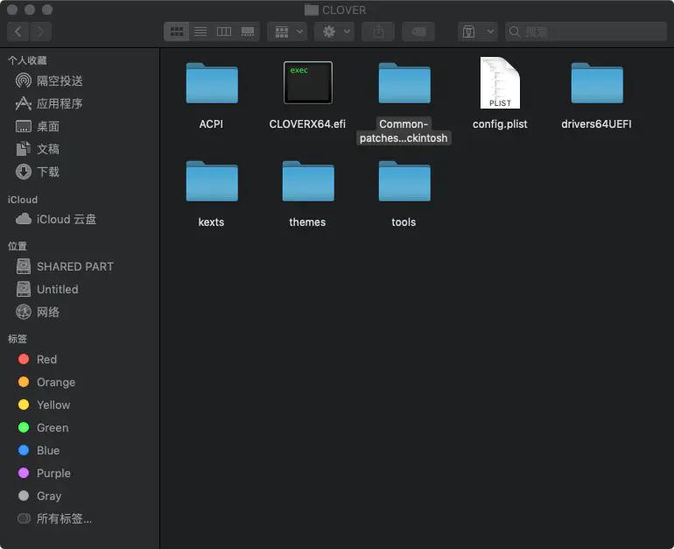Screen dimensions: 674x549
Task: Focus the Finder search field
Action: click(x=586, y=32)
